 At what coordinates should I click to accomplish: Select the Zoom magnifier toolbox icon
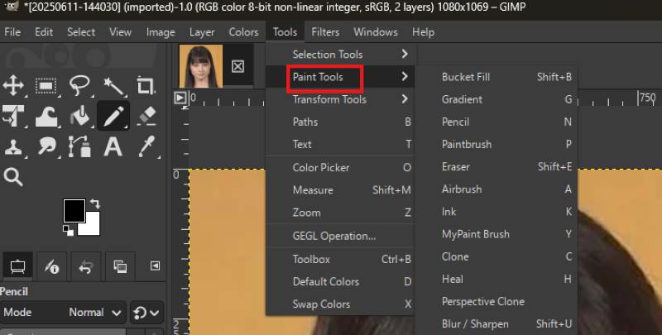click(x=13, y=177)
